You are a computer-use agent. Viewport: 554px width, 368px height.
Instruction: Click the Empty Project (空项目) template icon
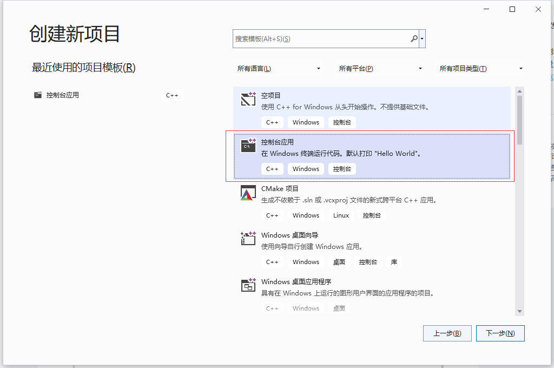[248, 99]
